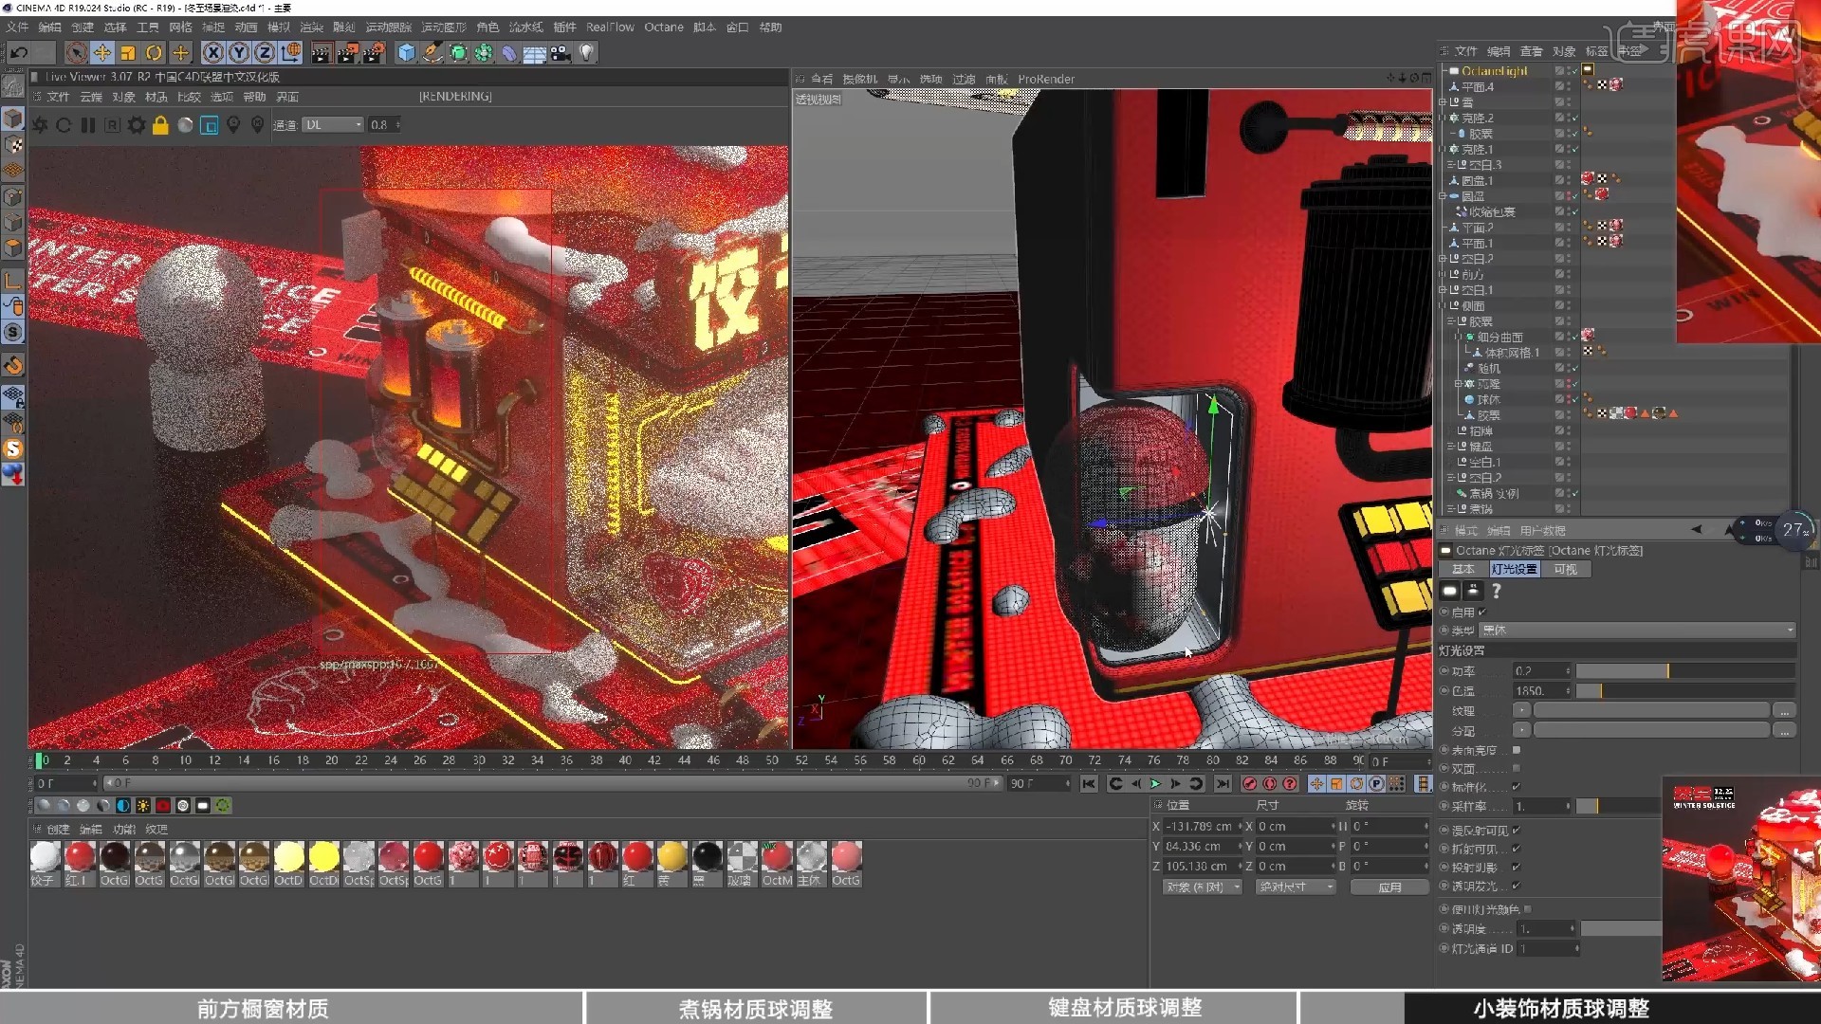This screenshot has height=1024, width=1821.
Task: Toggle the 启用 checkbox
Action: [x=1481, y=613]
